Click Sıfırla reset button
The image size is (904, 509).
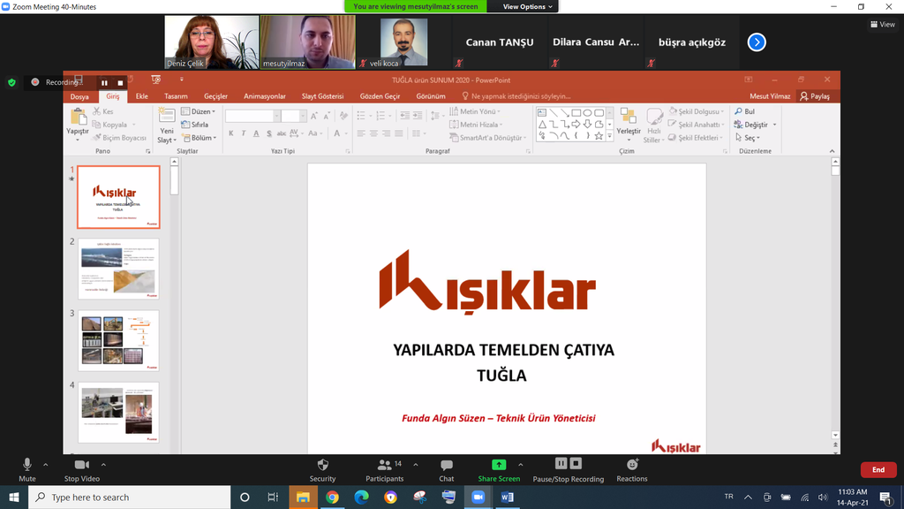tap(195, 125)
